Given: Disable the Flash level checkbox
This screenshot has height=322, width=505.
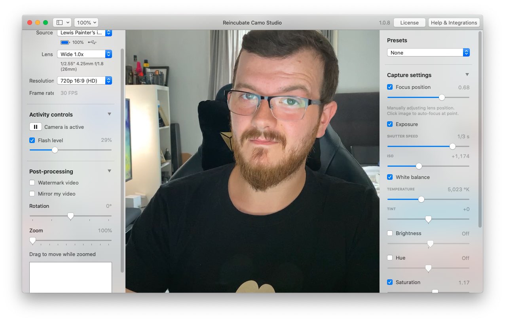Looking at the screenshot, I should tap(32, 140).
